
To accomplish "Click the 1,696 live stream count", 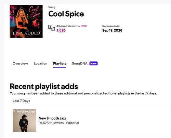I will [61, 30].
